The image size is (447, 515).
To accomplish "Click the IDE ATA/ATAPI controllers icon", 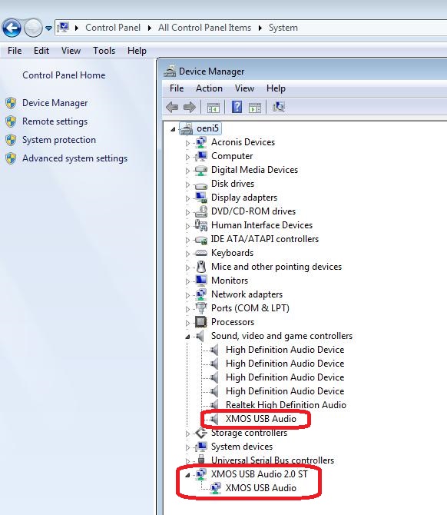I will [201, 239].
